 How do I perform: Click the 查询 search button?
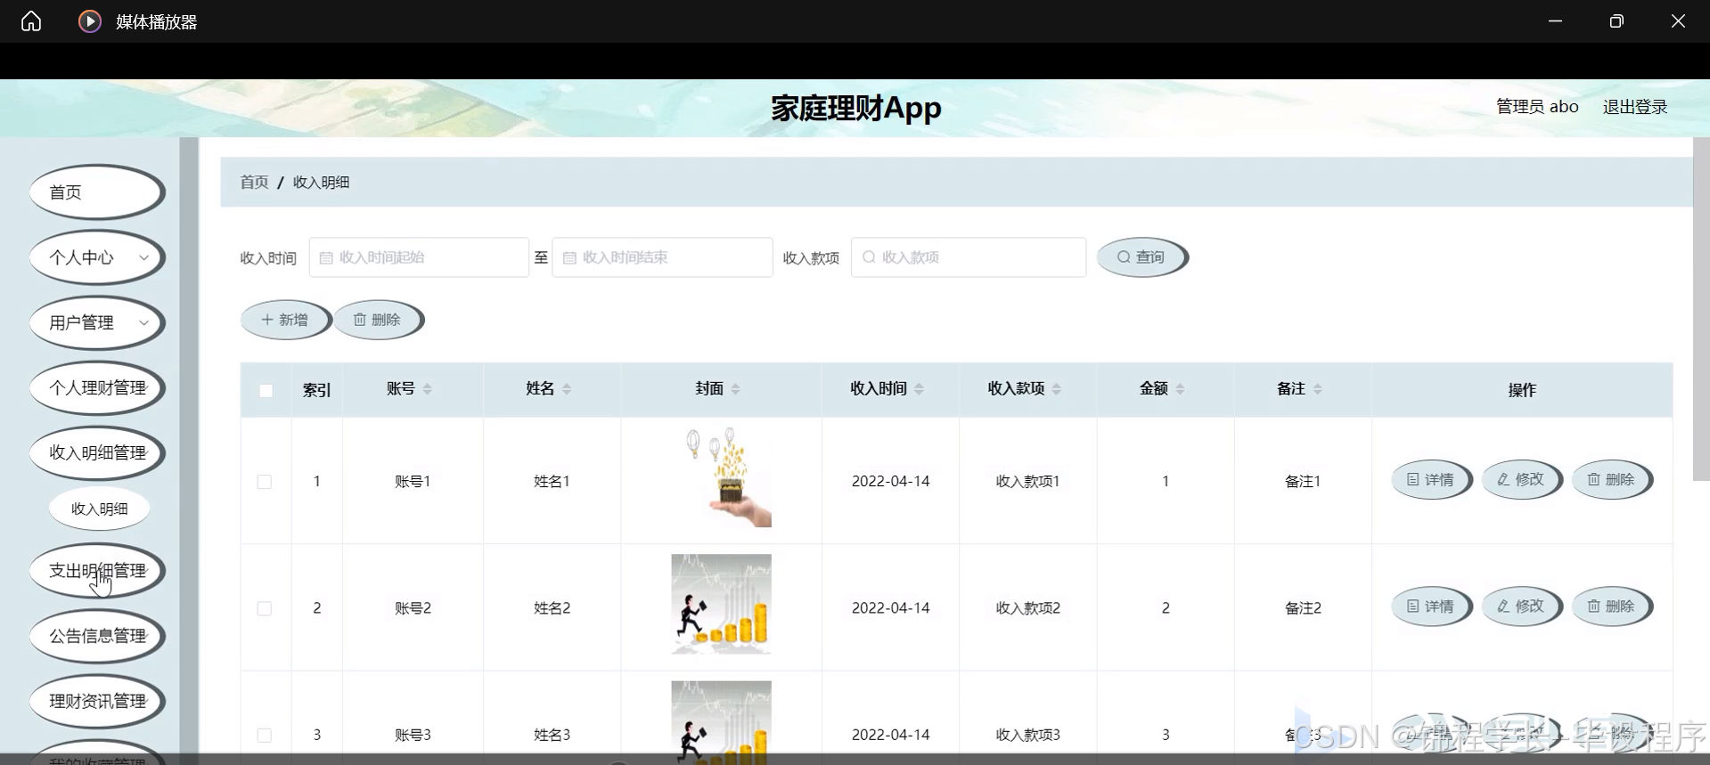[x=1142, y=257]
